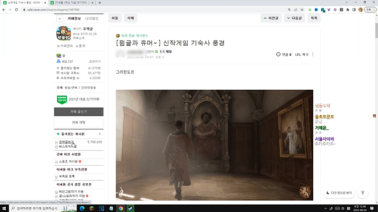The image size is (378, 212).
Task: Open the taskbar notification center icon
Action: (372, 208)
